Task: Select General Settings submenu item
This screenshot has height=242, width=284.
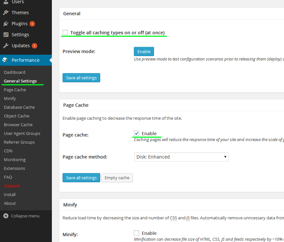Action: point(20,81)
